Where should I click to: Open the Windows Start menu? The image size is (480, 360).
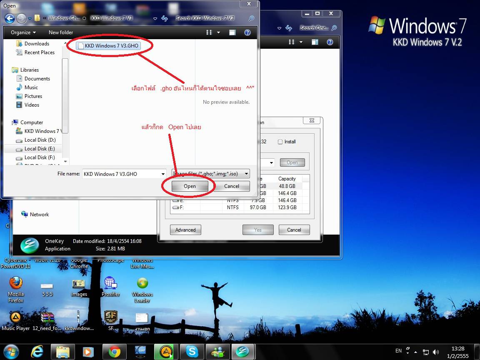pyautogui.click(x=11, y=351)
